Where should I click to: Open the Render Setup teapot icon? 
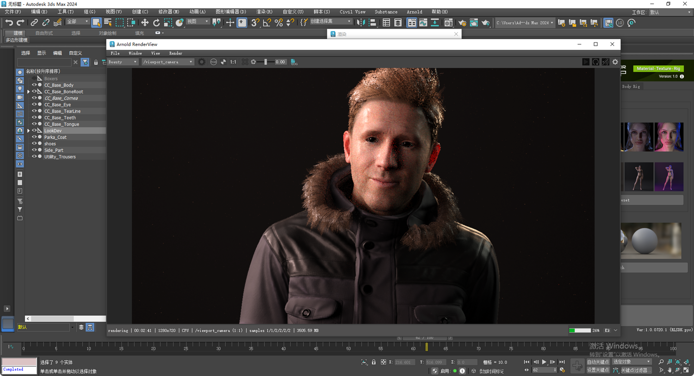(462, 23)
